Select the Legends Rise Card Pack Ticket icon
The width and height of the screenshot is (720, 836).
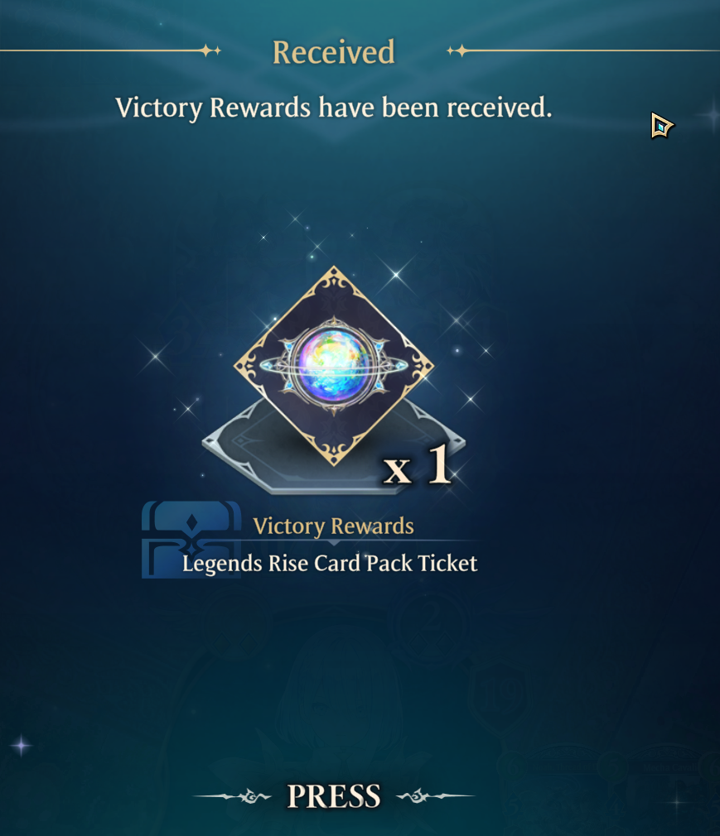(x=334, y=366)
